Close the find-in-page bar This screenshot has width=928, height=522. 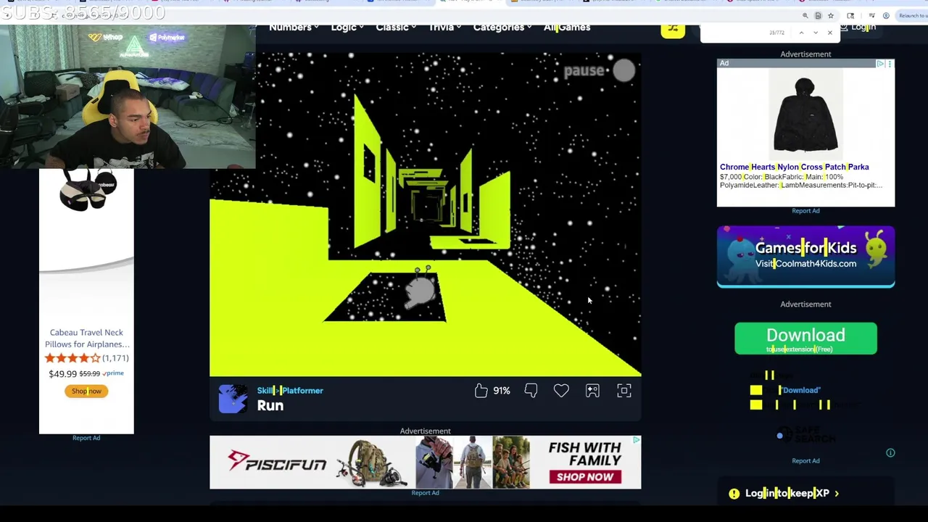pos(830,33)
